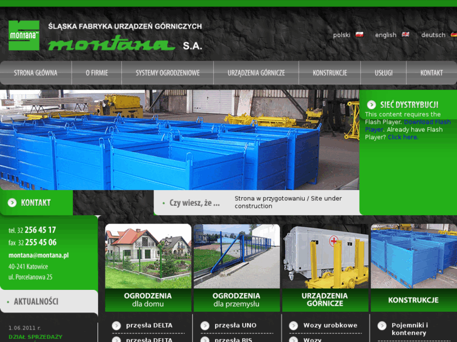Click arrow icon beside Sieć Dystrybucji
The image size is (457, 342).
click(x=372, y=105)
